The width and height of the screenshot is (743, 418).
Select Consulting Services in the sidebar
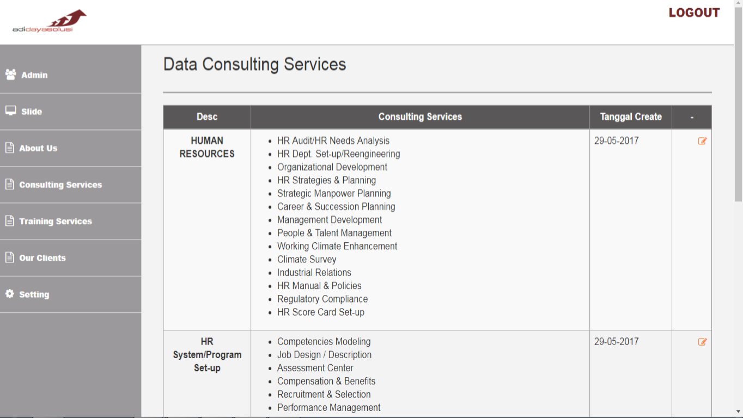click(x=60, y=185)
